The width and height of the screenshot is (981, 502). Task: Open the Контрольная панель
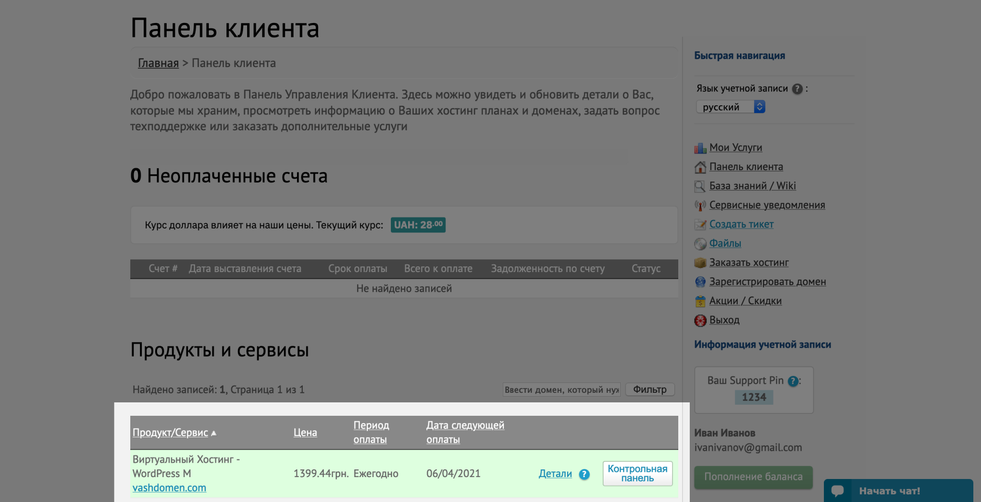click(x=637, y=473)
